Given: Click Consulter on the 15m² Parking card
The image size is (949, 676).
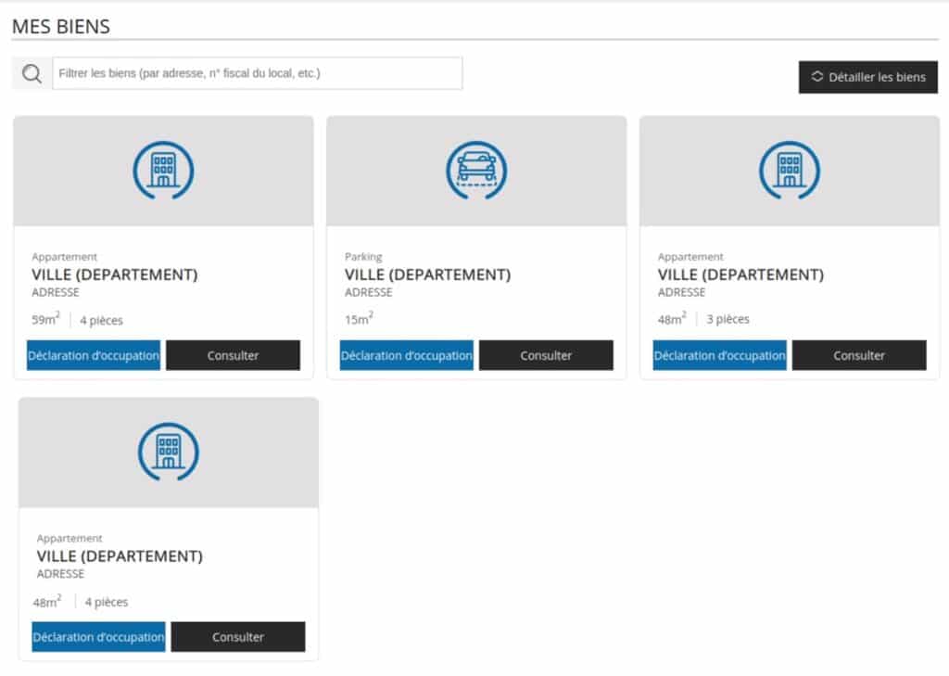Looking at the screenshot, I should click(546, 355).
